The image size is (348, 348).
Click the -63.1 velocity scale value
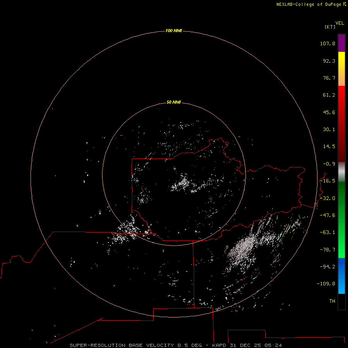(x=328, y=232)
